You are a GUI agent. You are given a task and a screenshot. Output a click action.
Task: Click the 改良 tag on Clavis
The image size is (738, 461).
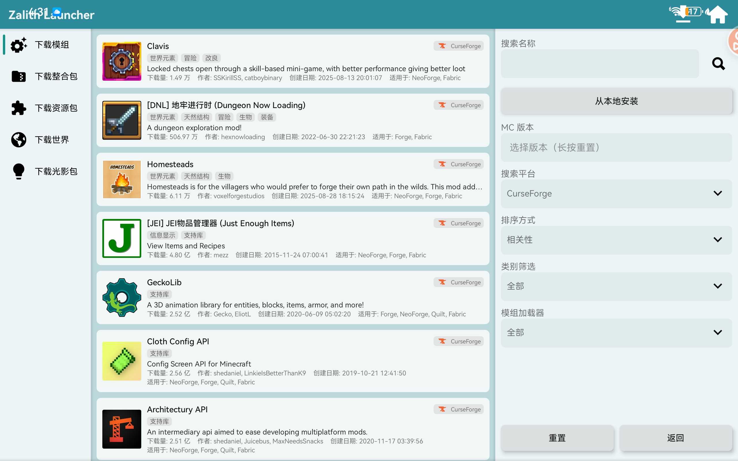pos(211,58)
